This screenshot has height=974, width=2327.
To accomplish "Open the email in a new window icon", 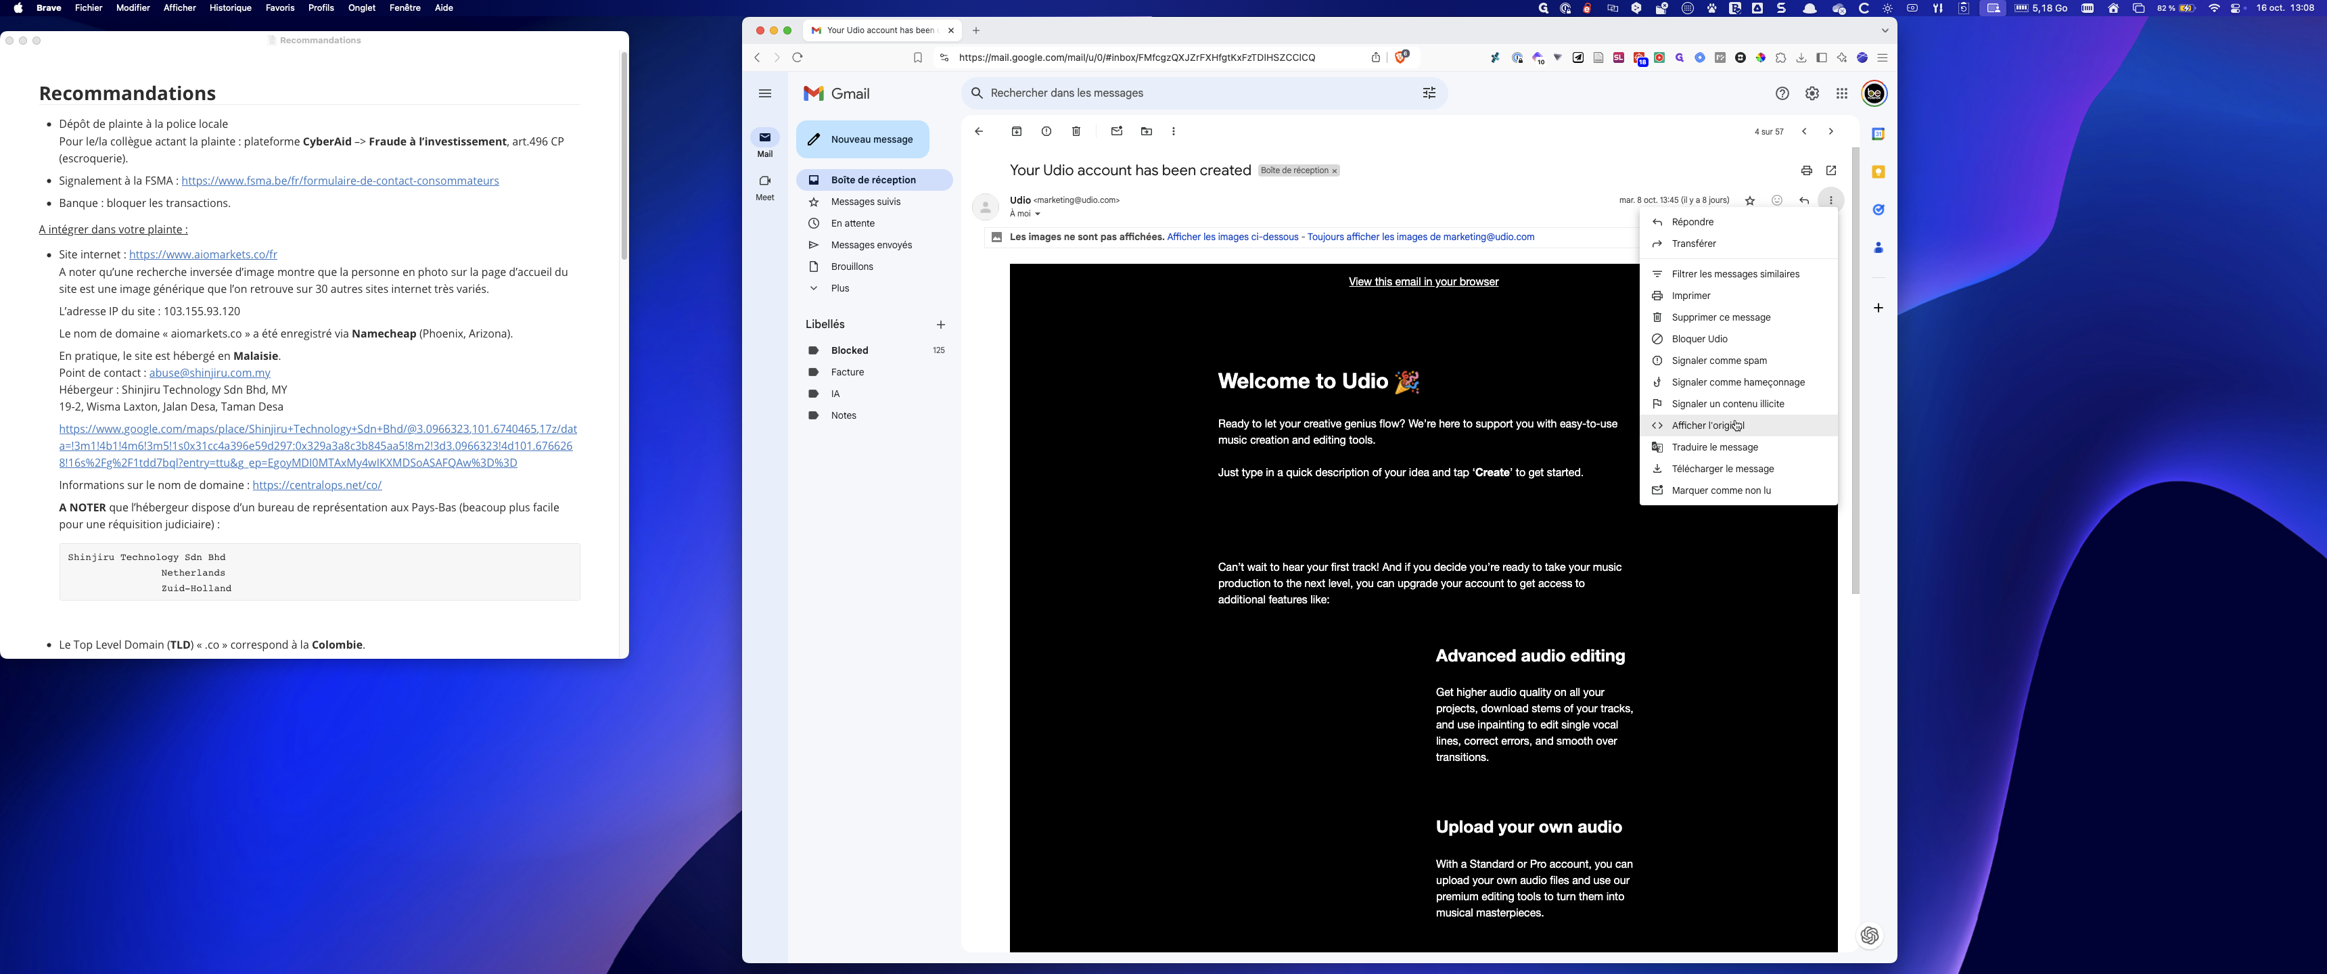I will [x=1831, y=170].
